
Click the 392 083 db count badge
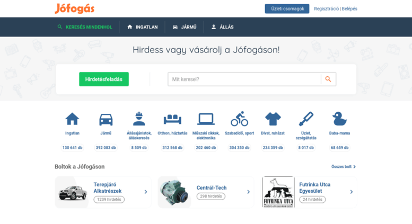coord(106,148)
